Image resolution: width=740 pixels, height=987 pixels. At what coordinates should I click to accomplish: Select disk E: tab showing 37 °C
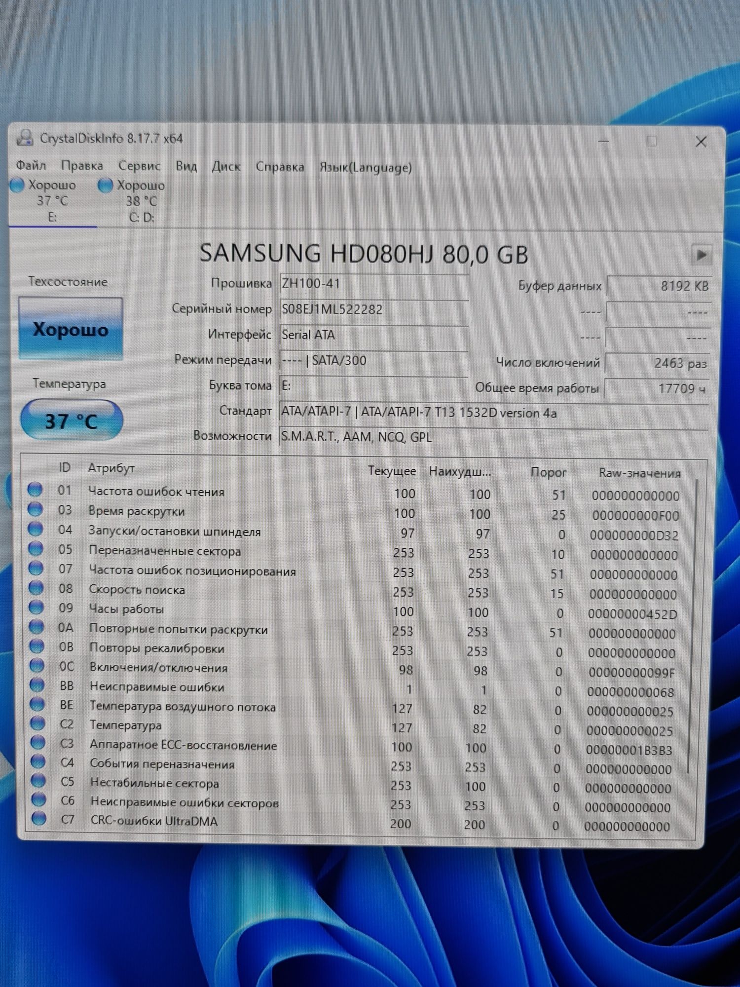[x=52, y=201]
